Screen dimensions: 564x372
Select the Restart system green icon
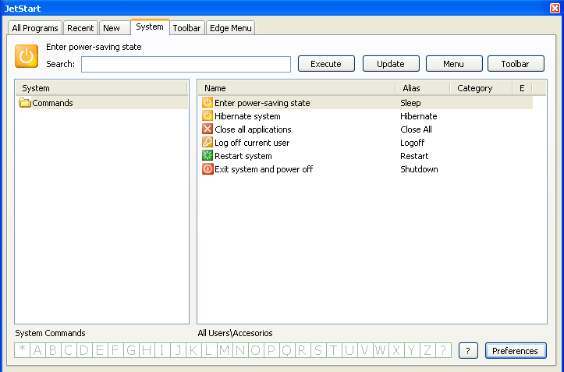click(208, 156)
